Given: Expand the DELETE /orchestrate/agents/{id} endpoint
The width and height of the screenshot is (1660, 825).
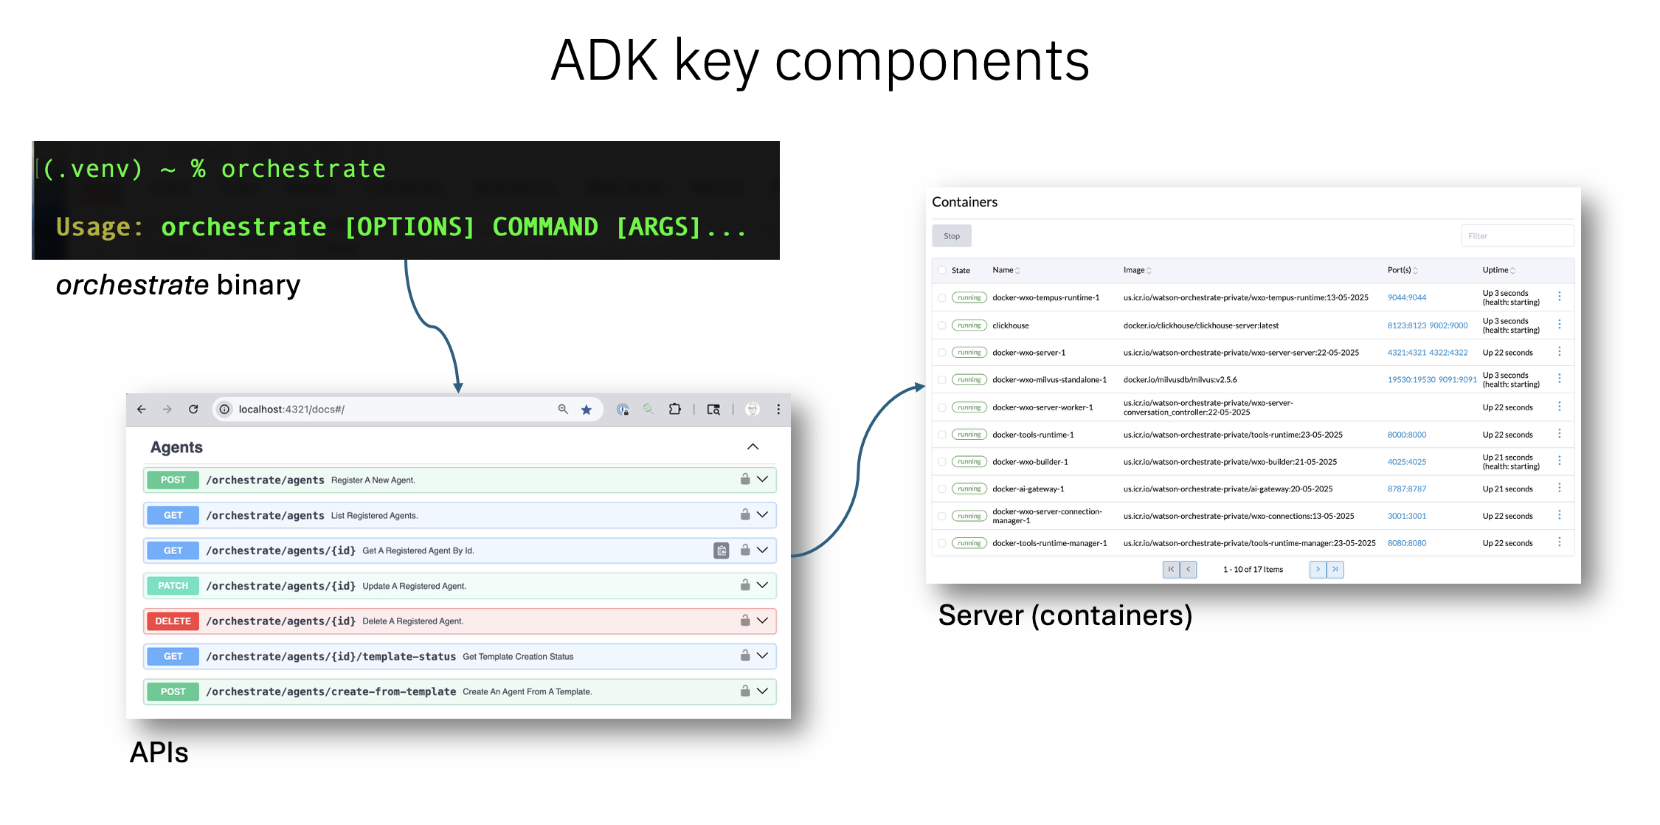Looking at the screenshot, I should [x=762, y=621].
